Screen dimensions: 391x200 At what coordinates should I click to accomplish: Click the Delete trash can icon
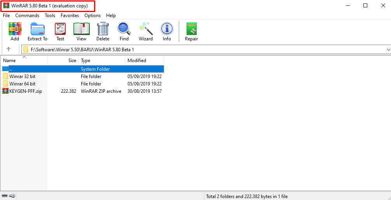point(103,29)
